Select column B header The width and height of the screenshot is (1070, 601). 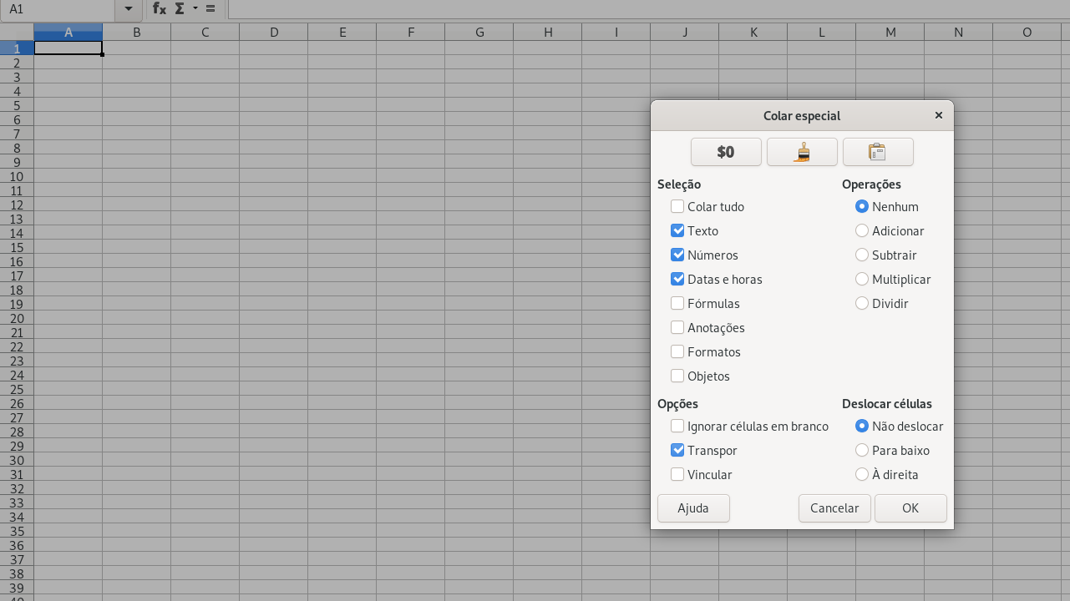[136, 32]
